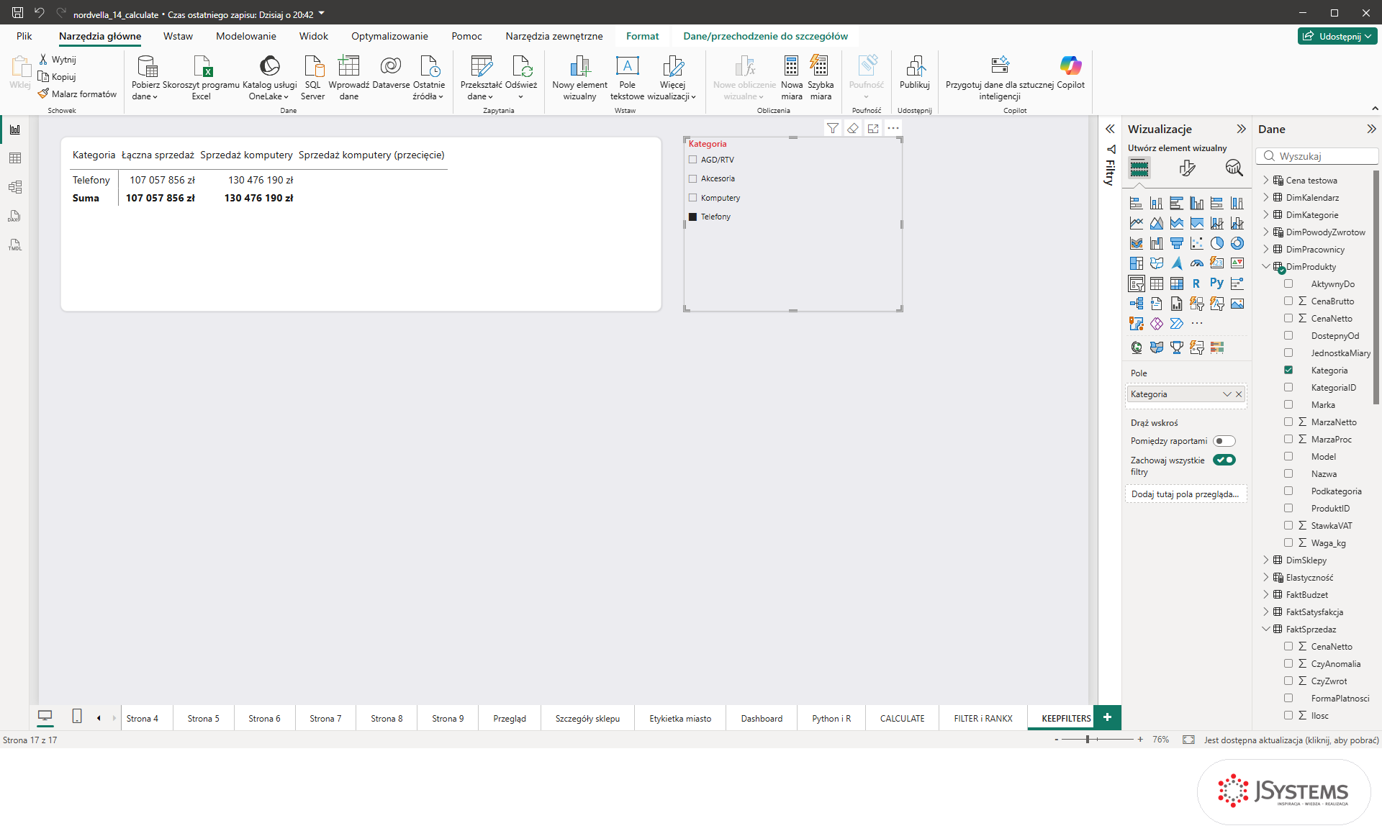1382x836 pixels.
Task: Check the AGD/RTV slicer box
Action: click(x=692, y=160)
